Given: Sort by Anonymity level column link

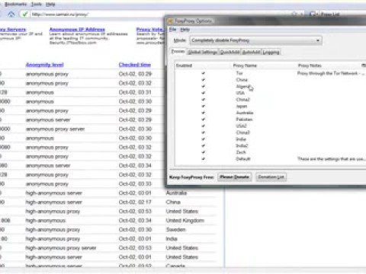Looking at the screenshot, I should [x=45, y=65].
